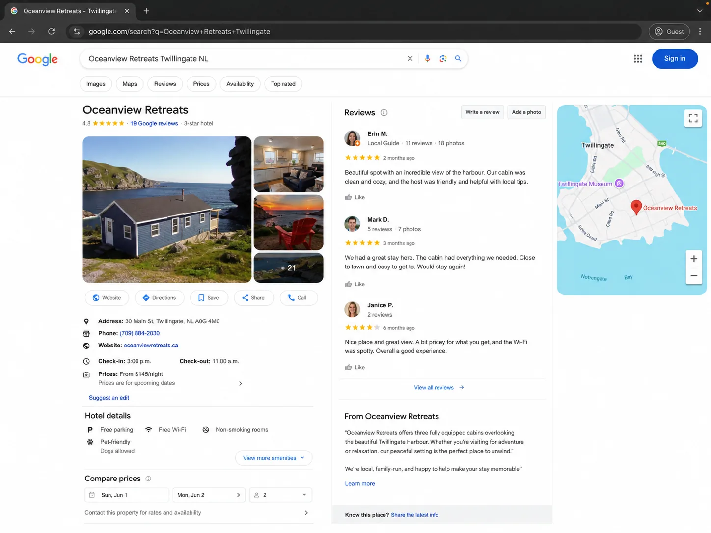Image resolution: width=711 pixels, height=533 pixels.
Task: Open the oceanviewretreats.ca website link
Action: [x=151, y=346]
